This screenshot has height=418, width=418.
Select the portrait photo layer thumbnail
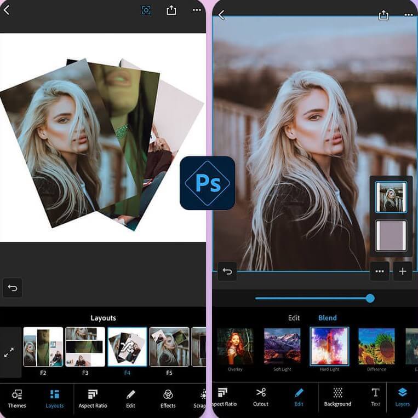391,197
